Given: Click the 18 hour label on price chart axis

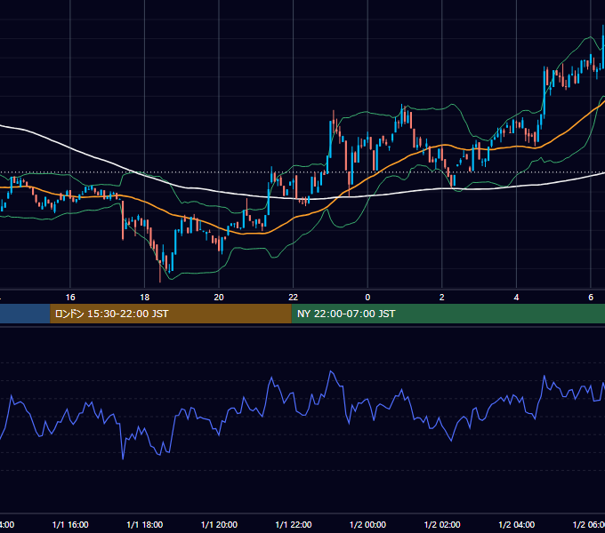Looking at the screenshot, I should pyautogui.click(x=145, y=298).
